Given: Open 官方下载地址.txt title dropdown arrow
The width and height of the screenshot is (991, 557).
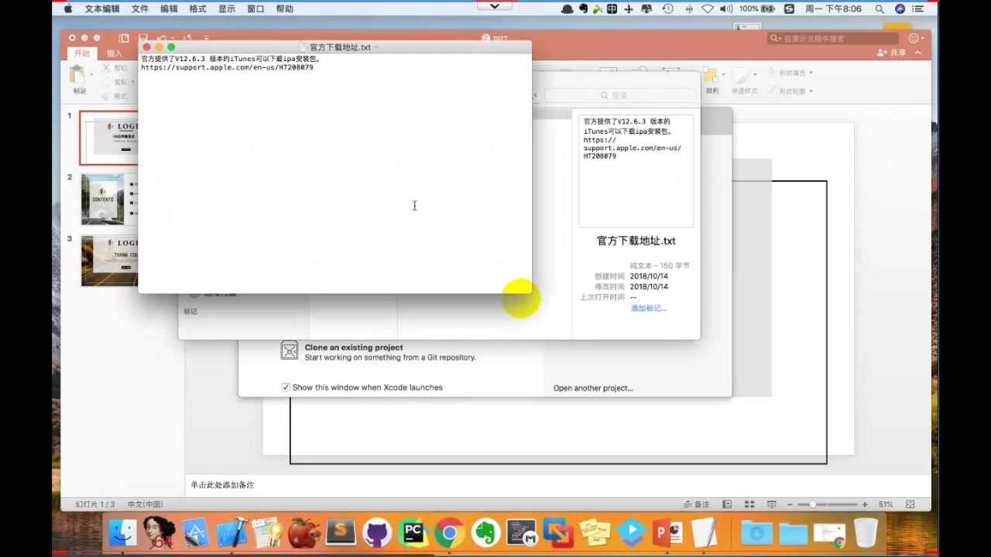Looking at the screenshot, I should click(376, 47).
